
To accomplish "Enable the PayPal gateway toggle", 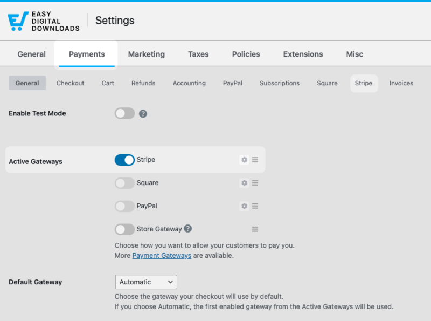I will click(x=124, y=206).
